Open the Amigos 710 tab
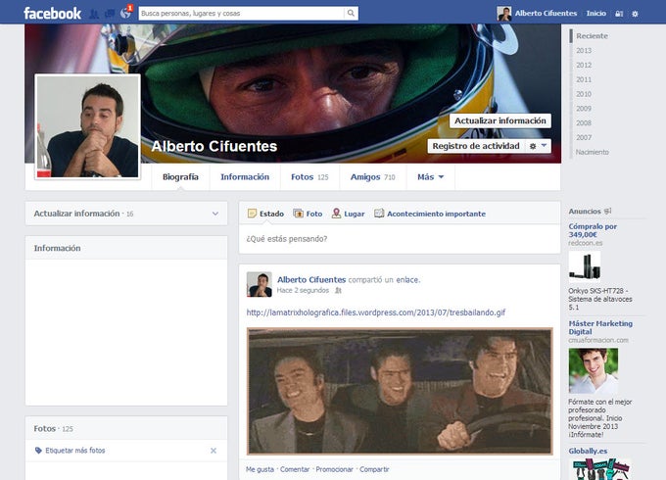This screenshot has width=666, height=480. (372, 177)
